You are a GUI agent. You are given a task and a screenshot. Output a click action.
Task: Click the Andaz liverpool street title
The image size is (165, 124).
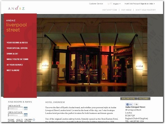(16, 26)
